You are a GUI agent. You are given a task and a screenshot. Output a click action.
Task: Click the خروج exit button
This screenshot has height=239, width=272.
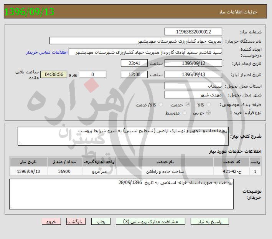pos(51,222)
